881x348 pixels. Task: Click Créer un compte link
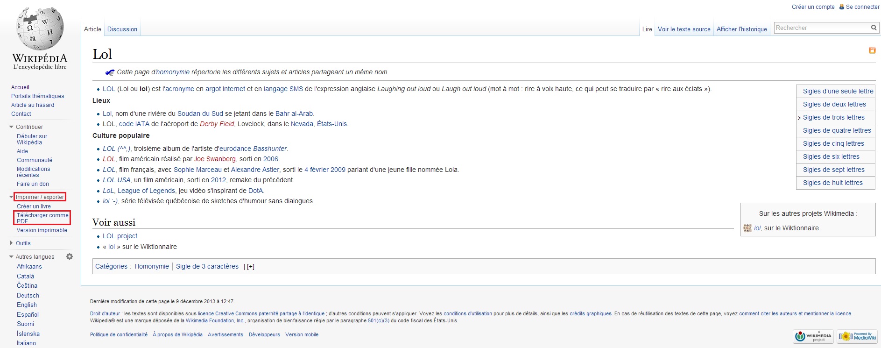tap(813, 7)
